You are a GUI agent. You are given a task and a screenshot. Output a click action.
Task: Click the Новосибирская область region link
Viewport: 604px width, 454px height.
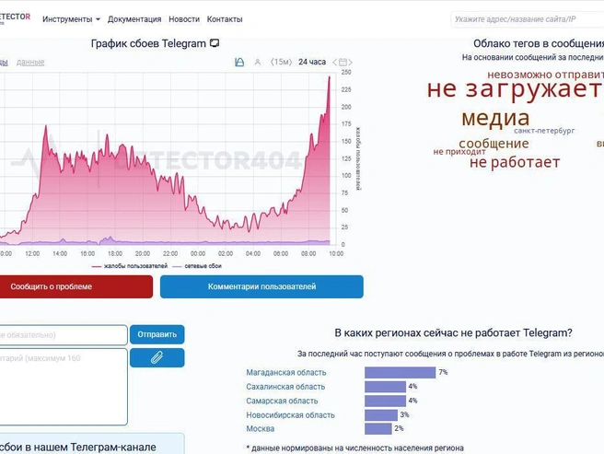pyautogui.click(x=290, y=415)
